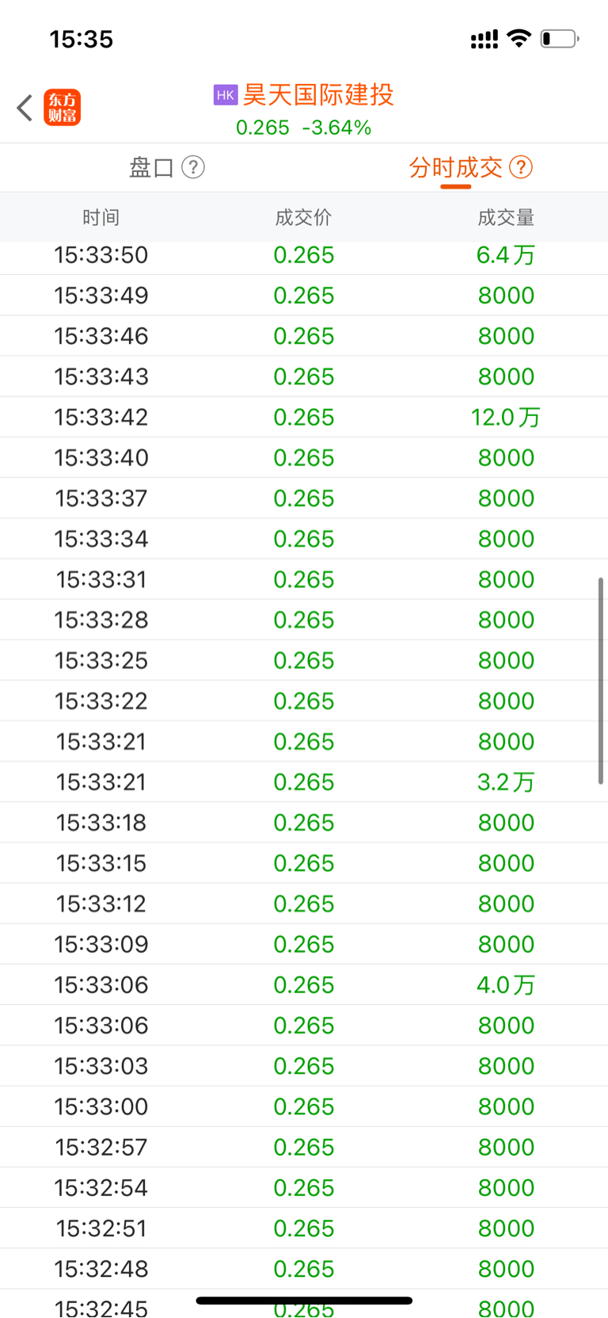The width and height of the screenshot is (608, 1318).
Task: Tap the 0.265 -3.64% price summary
Action: 304,128
